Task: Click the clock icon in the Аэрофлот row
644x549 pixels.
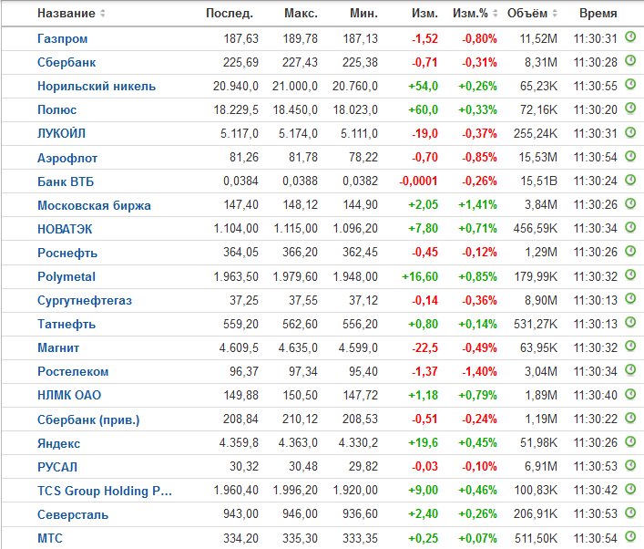Action: pos(630,156)
